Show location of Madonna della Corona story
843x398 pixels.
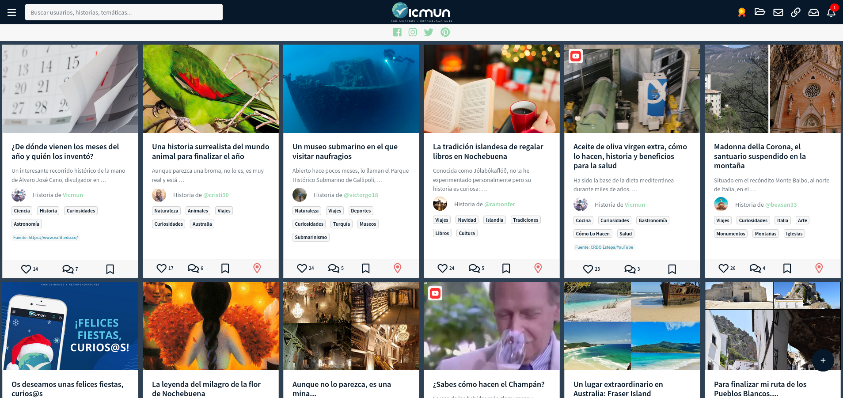pos(819,268)
